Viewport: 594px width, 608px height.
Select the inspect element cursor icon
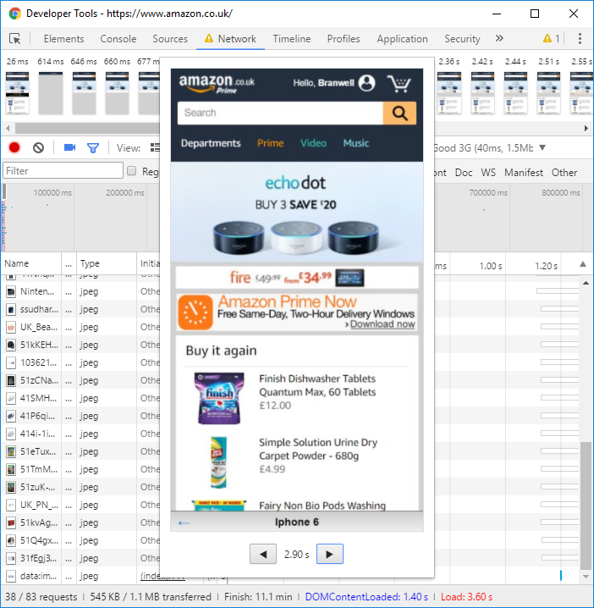tap(14, 39)
